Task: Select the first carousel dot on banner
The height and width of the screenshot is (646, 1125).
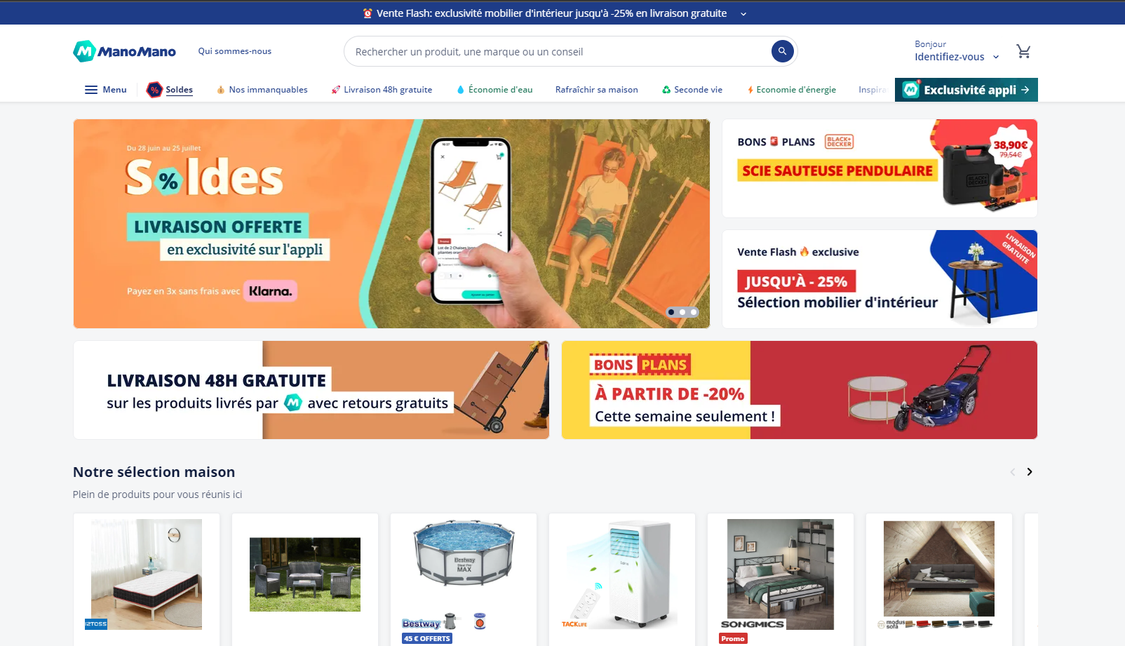Action: (x=671, y=312)
